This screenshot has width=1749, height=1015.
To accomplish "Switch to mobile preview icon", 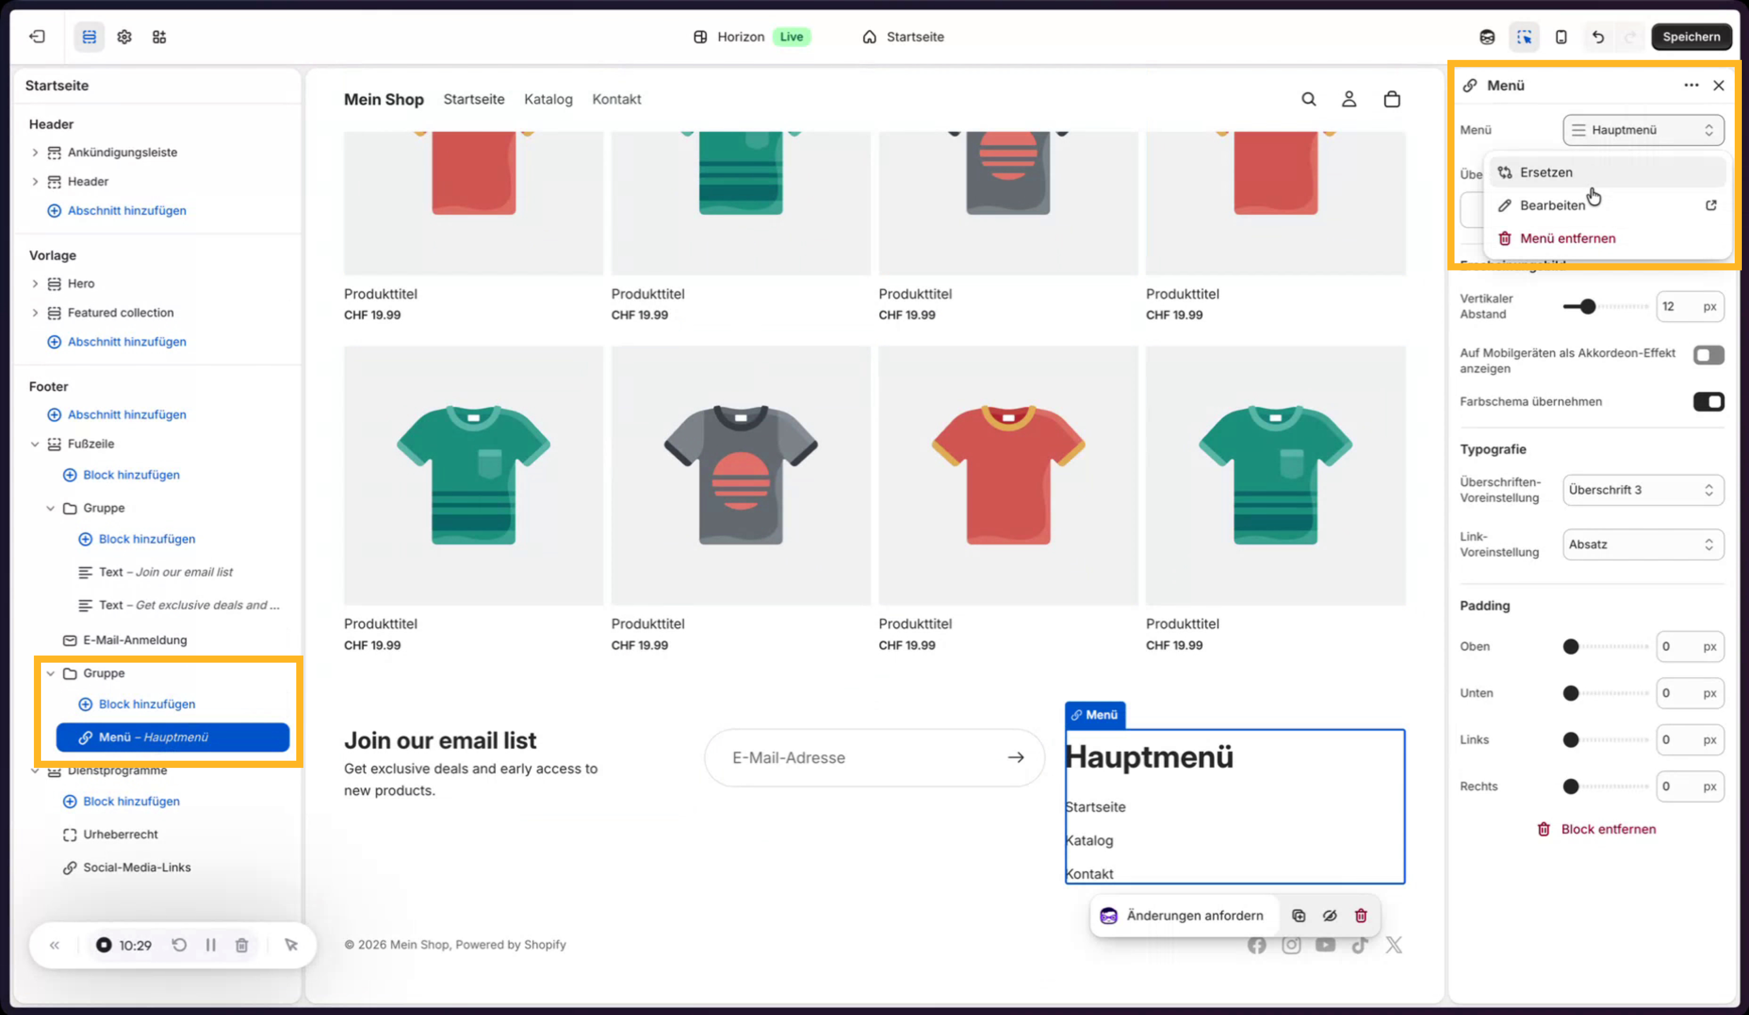I will [1561, 37].
